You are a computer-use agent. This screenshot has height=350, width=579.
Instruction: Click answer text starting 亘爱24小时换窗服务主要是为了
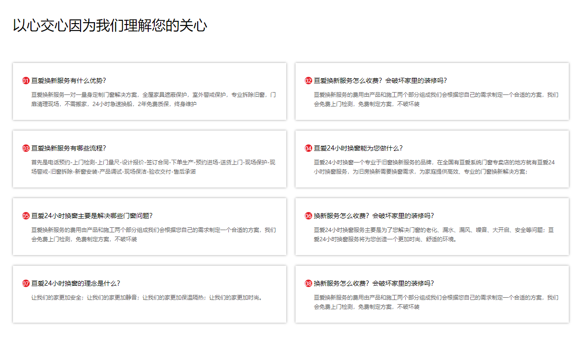click(434, 235)
